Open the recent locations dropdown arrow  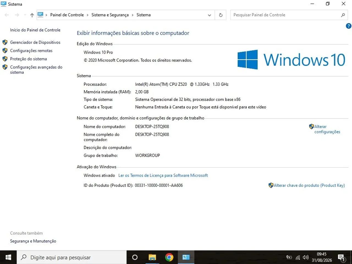[25, 15]
